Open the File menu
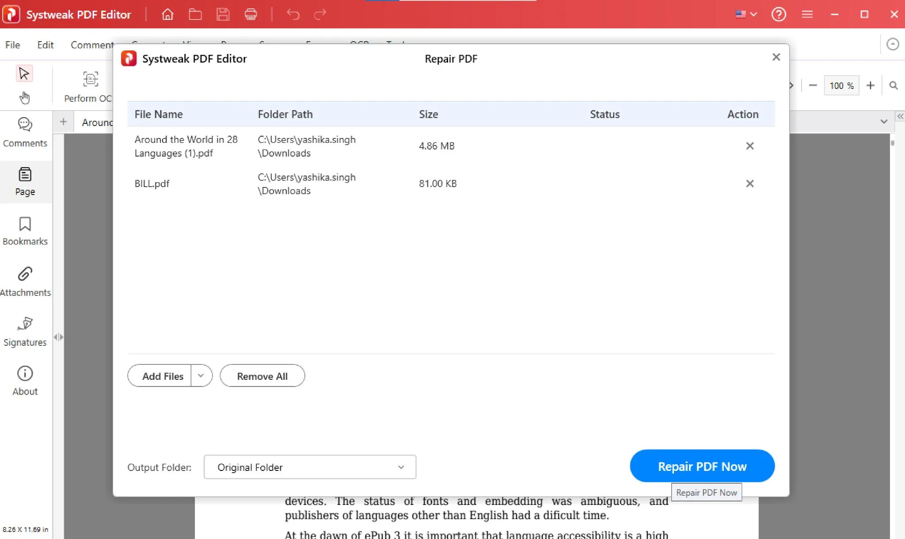 click(x=12, y=45)
